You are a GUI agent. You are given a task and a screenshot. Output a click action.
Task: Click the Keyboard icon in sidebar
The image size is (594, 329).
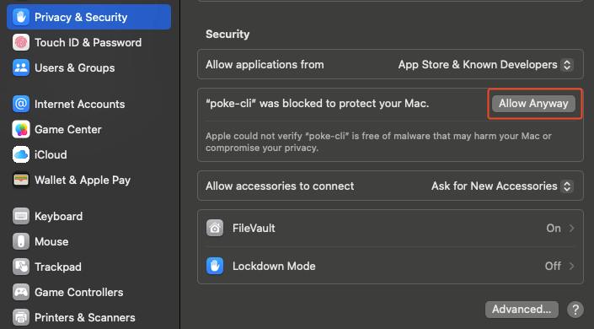click(x=21, y=216)
